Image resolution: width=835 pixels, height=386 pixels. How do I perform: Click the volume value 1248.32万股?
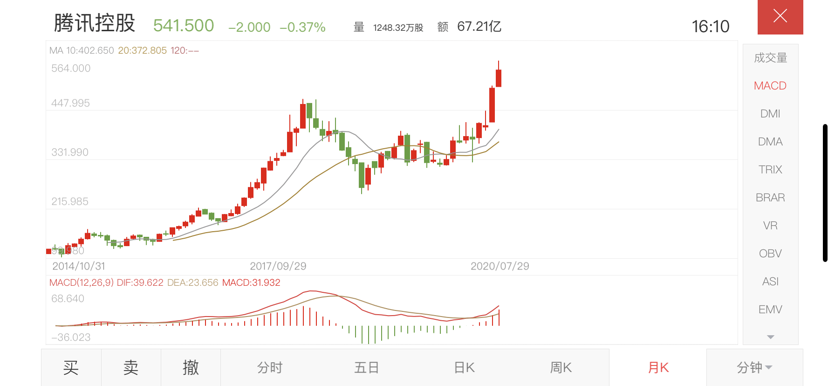click(398, 28)
